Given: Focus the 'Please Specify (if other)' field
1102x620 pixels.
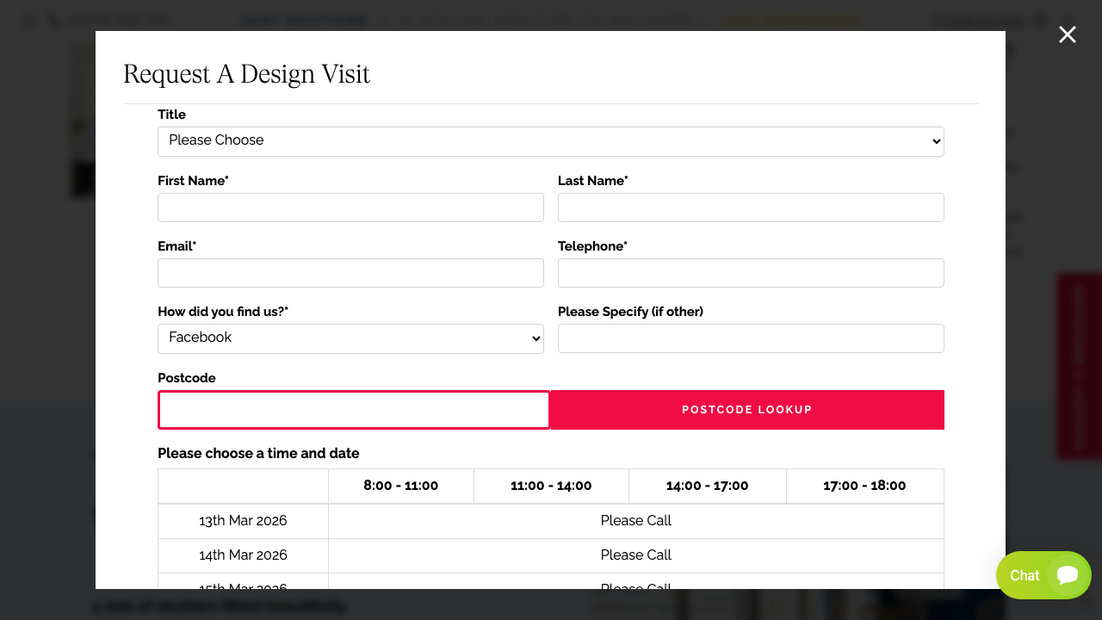Looking at the screenshot, I should point(751,338).
